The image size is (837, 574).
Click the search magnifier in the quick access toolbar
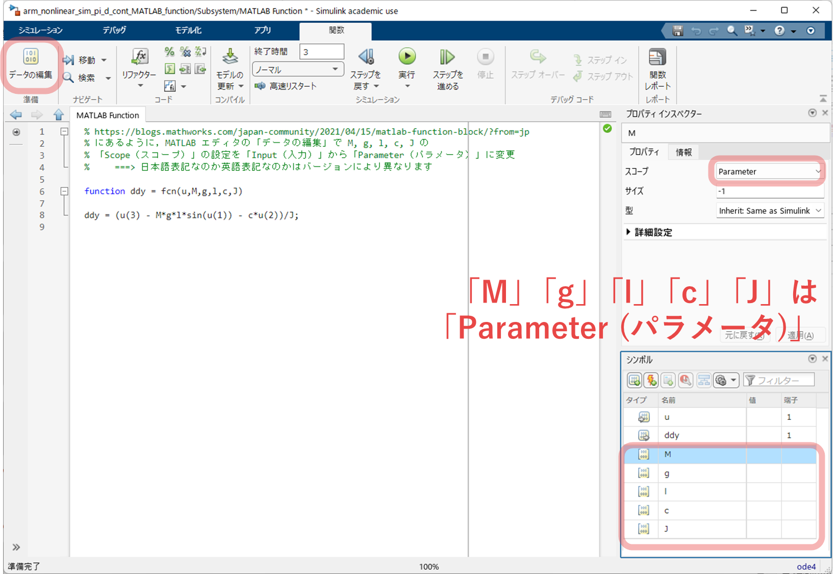[x=732, y=31]
